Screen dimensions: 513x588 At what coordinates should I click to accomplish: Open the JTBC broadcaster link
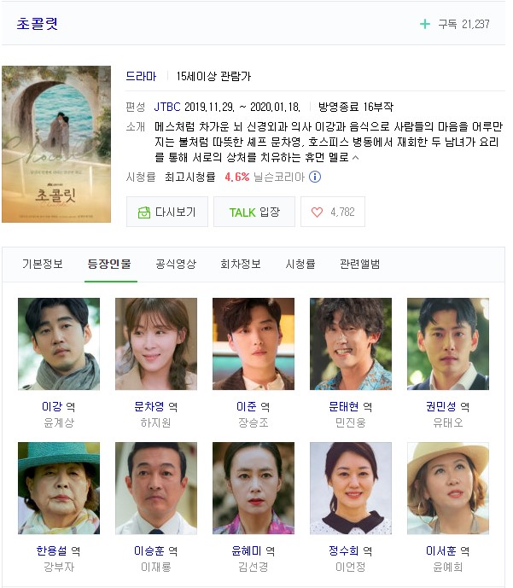pos(167,107)
